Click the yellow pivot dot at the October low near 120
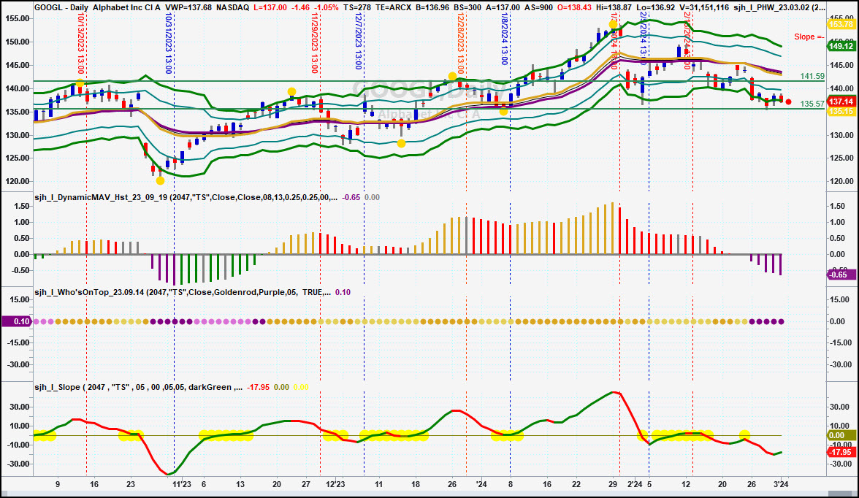 pyautogui.click(x=160, y=181)
